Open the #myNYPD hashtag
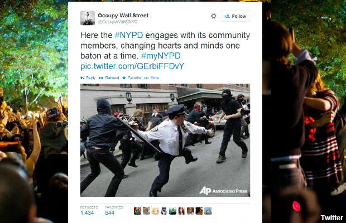Viewport: 346px width, 223px height. [x=161, y=56]
